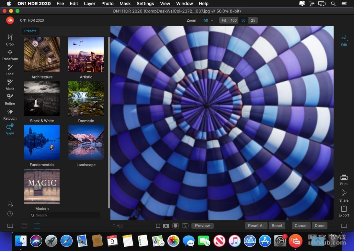Open the Mask menu in menu bar
354x251 pixels.
(x=125, y=4)
